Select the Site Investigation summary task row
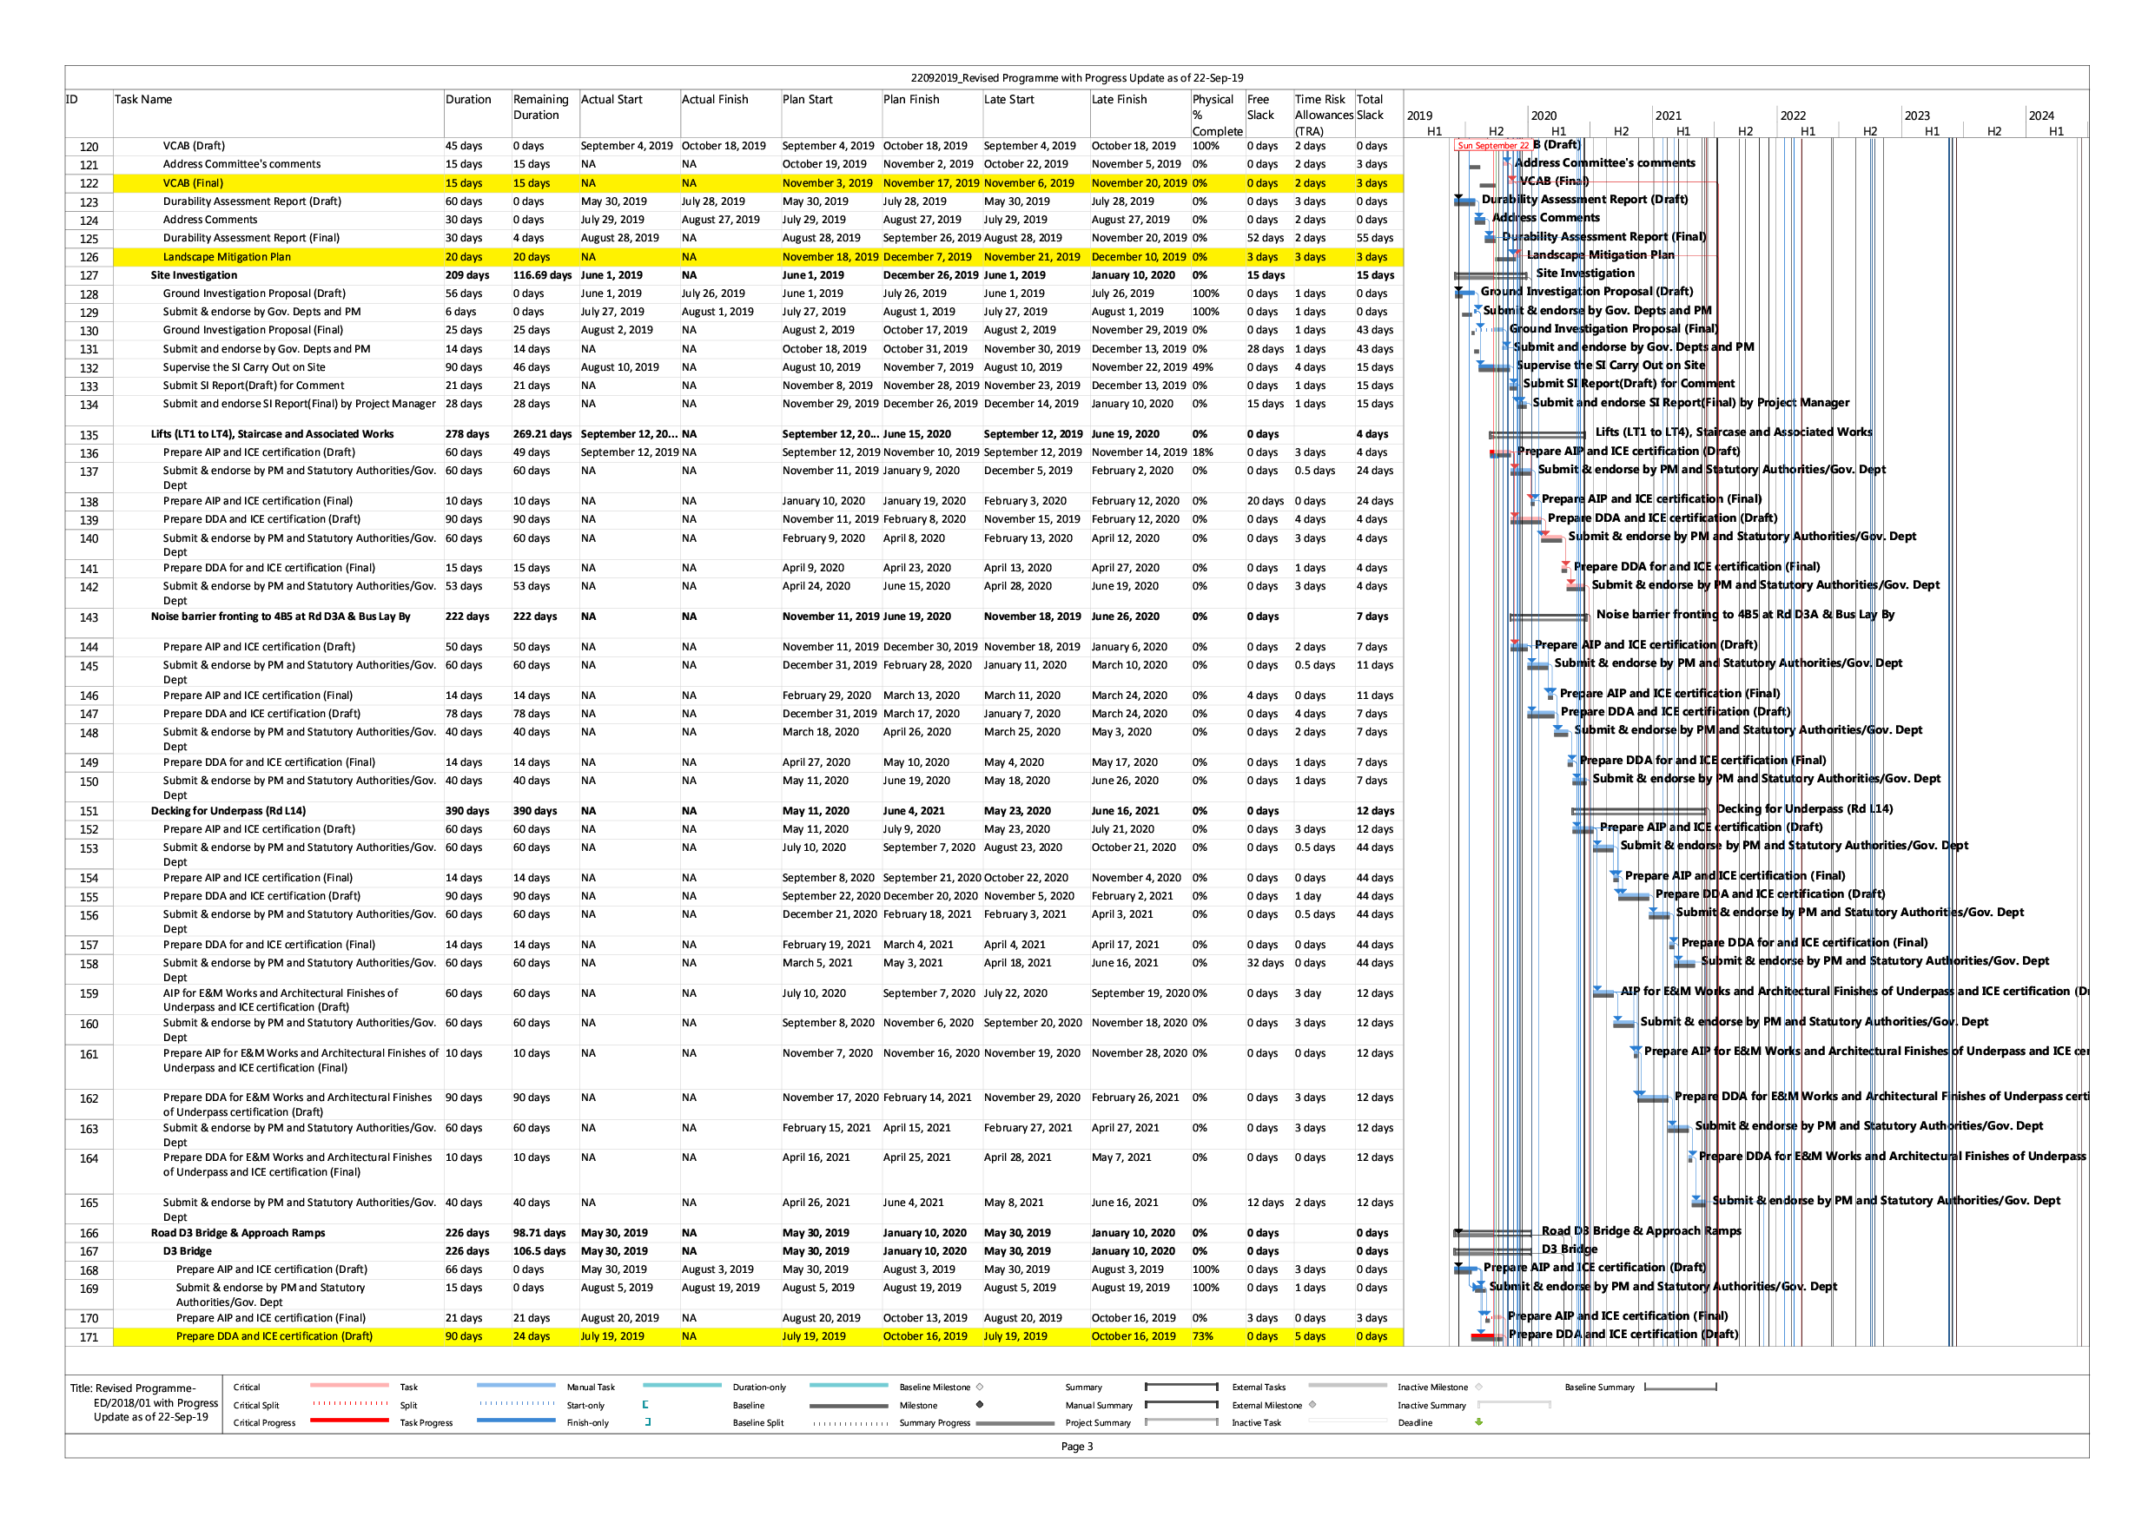Image resolution: width=2155 pixels, height=1523 pixels. click(195, 275)
